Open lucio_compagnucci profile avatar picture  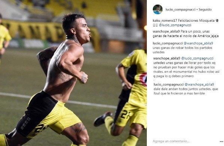point(157,9)
